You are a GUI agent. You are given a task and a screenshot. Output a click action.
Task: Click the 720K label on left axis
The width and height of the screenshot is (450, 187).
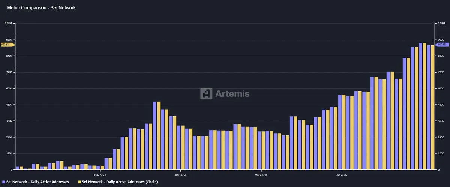10,72
